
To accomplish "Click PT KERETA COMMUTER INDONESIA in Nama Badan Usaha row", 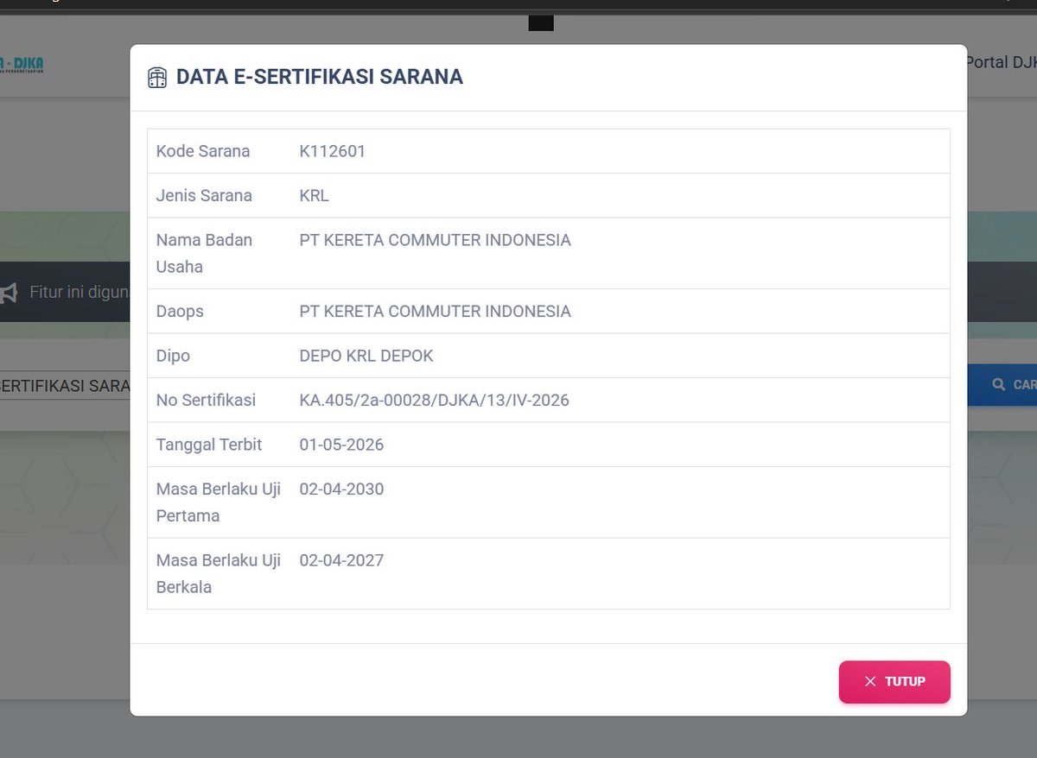I will click(436, 240).
